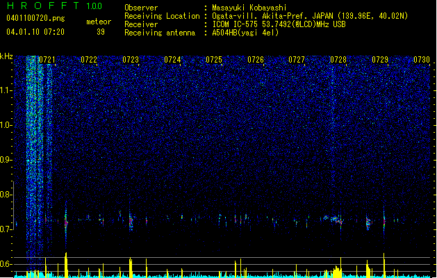Click the yellow power spike after 0721
Viewport: 437px width, 278px height.
[66, 264]
